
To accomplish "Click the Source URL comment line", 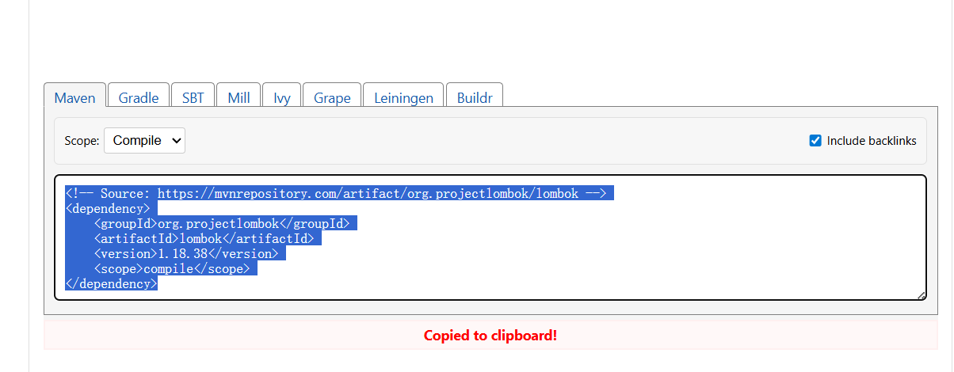I will (336, 194).
